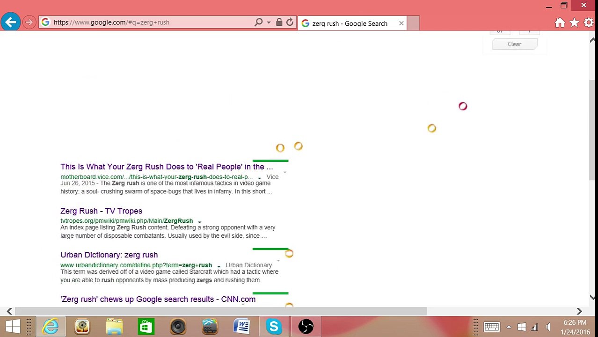Shoot the yellow O just below the red O
598x337 pixels.
pyautogui.click(x=432, y=128)
